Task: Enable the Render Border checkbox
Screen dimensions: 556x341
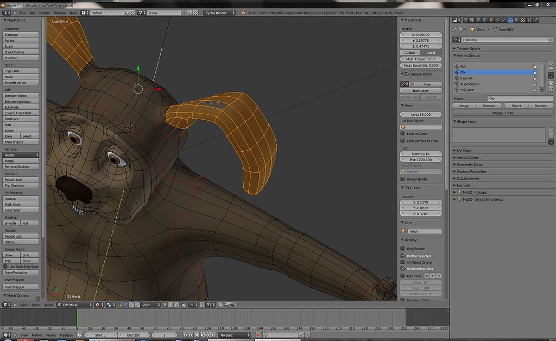Action: coord(403,179)
